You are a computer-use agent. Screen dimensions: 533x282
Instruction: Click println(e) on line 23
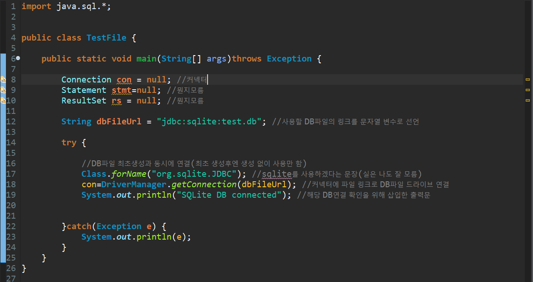point(161,237)
